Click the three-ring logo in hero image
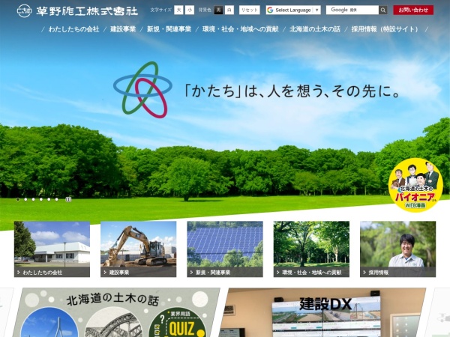 pyautogui.click(x=142, y=90)
